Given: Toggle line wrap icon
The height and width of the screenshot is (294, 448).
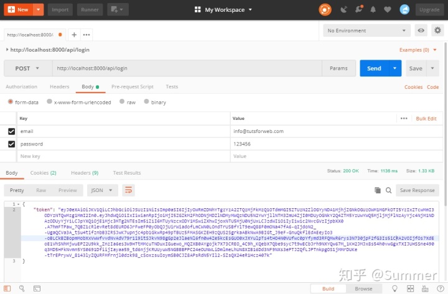Looking at the screenshot, I should [128, 190].
